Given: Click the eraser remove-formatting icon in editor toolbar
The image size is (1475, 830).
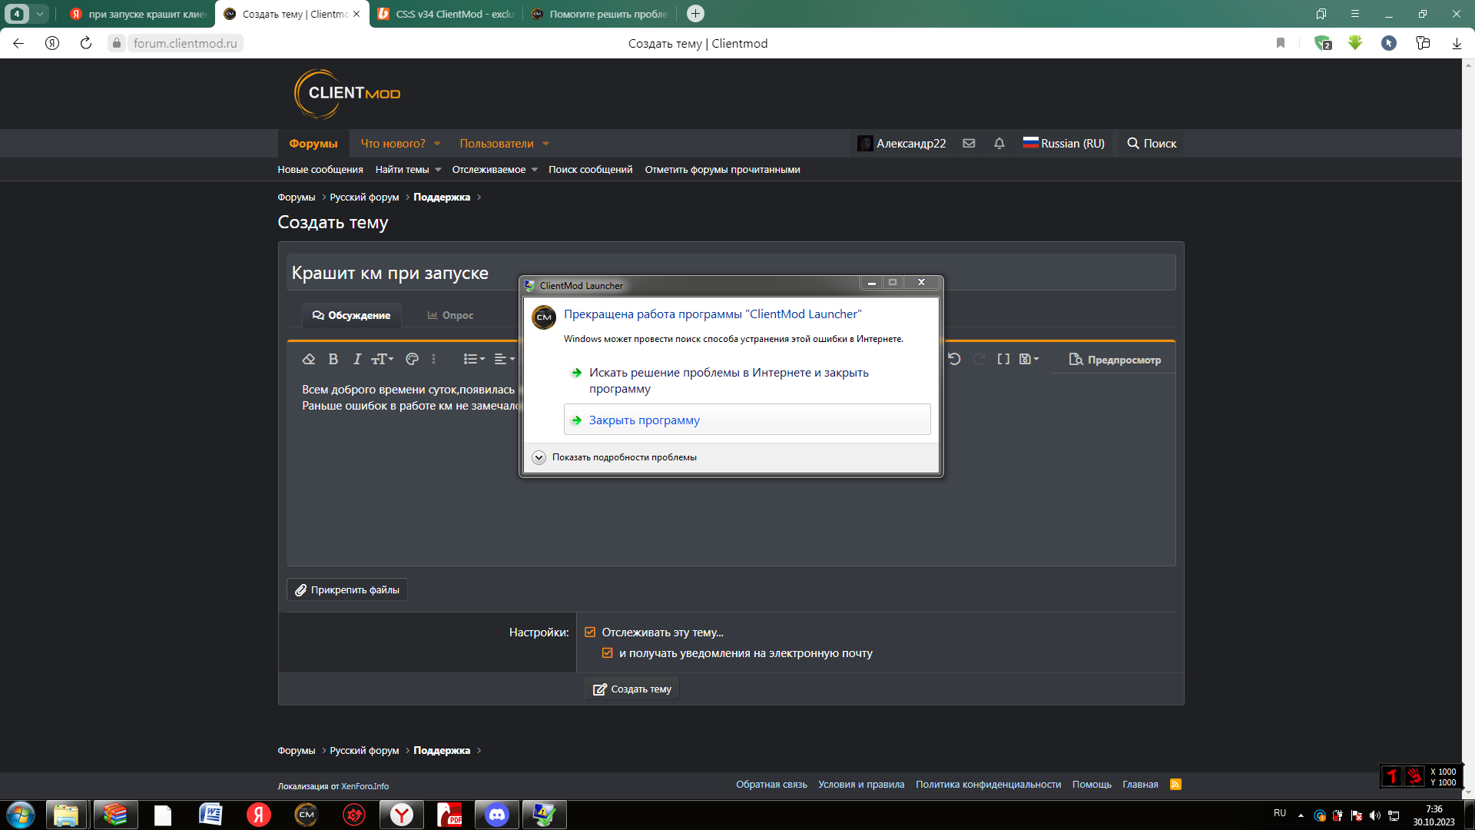Looking at the screenshot, I should pyautogui.click(x=309, y=359).
